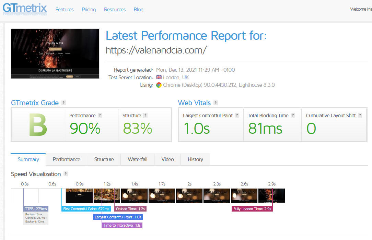Click the Report generated date text
The image size is (372, 240).
(x=196, y=70)
